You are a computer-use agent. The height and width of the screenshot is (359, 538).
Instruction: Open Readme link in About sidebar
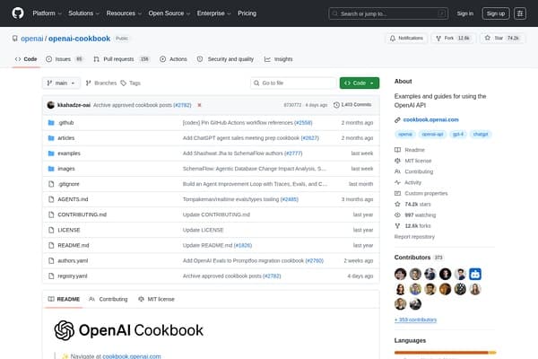pos(410,150)
